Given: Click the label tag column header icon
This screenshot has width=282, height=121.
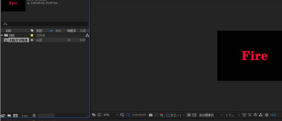Looking at the screenshot, I should pos(32,30).
